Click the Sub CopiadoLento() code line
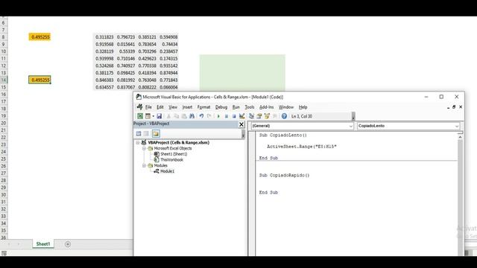Screen dimensions: 477x268 click(x=283, y=135)
